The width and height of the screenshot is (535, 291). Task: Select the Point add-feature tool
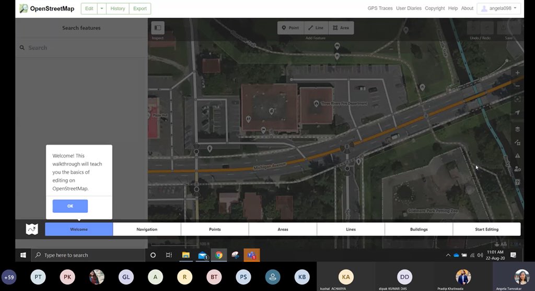(290, 28)
